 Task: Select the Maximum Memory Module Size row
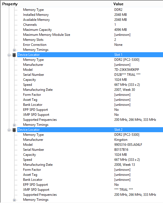coord(90,35)
